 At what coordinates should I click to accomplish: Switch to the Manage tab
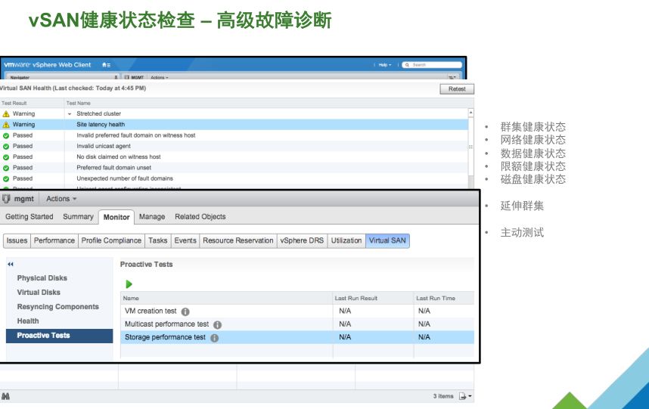(151, 217)
